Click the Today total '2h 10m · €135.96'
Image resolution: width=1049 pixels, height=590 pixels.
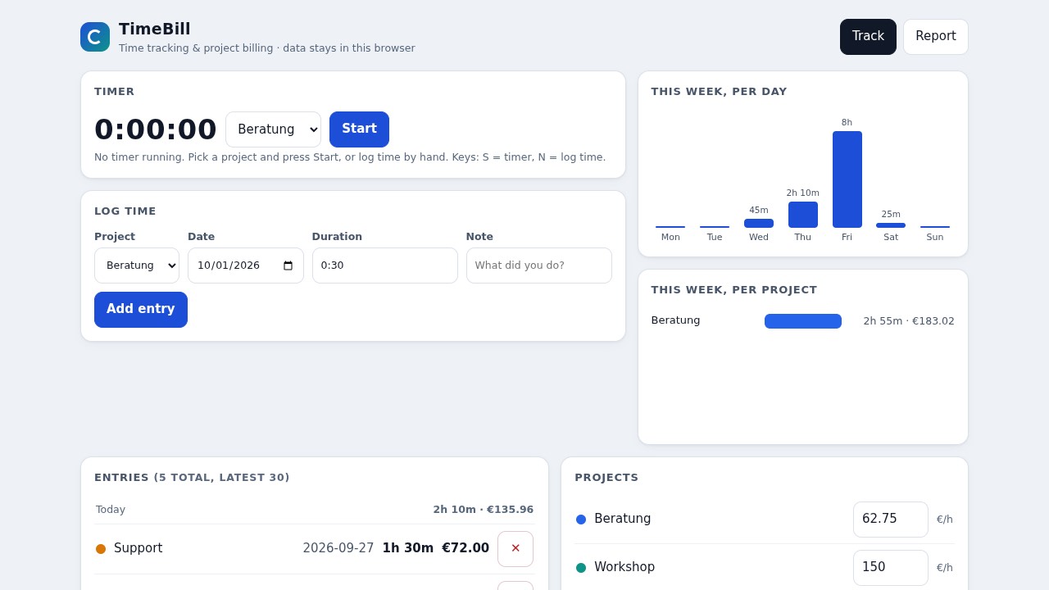tap(484, 510)
